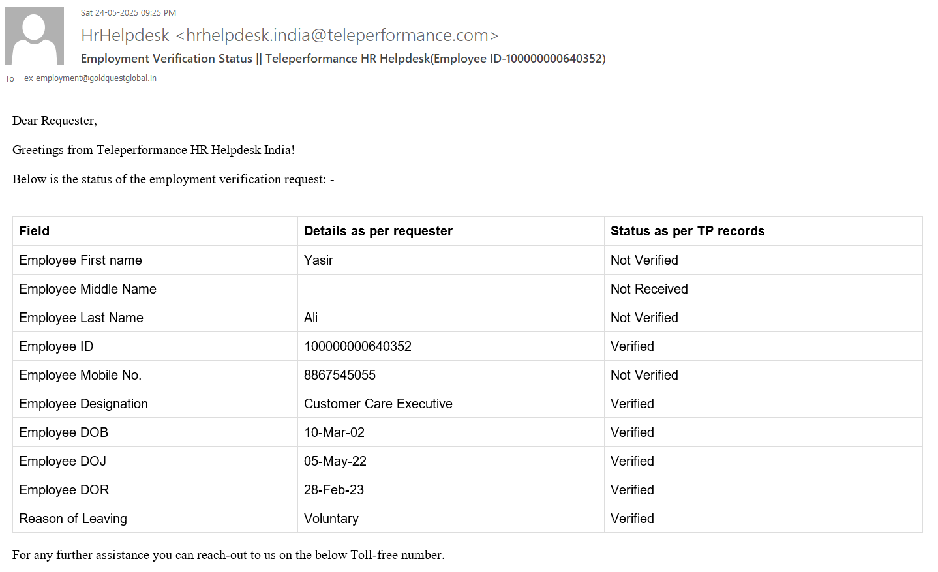938x572 pixels.
Task: Click the DOR value 28-Feb-23
Action: point(334,490)
